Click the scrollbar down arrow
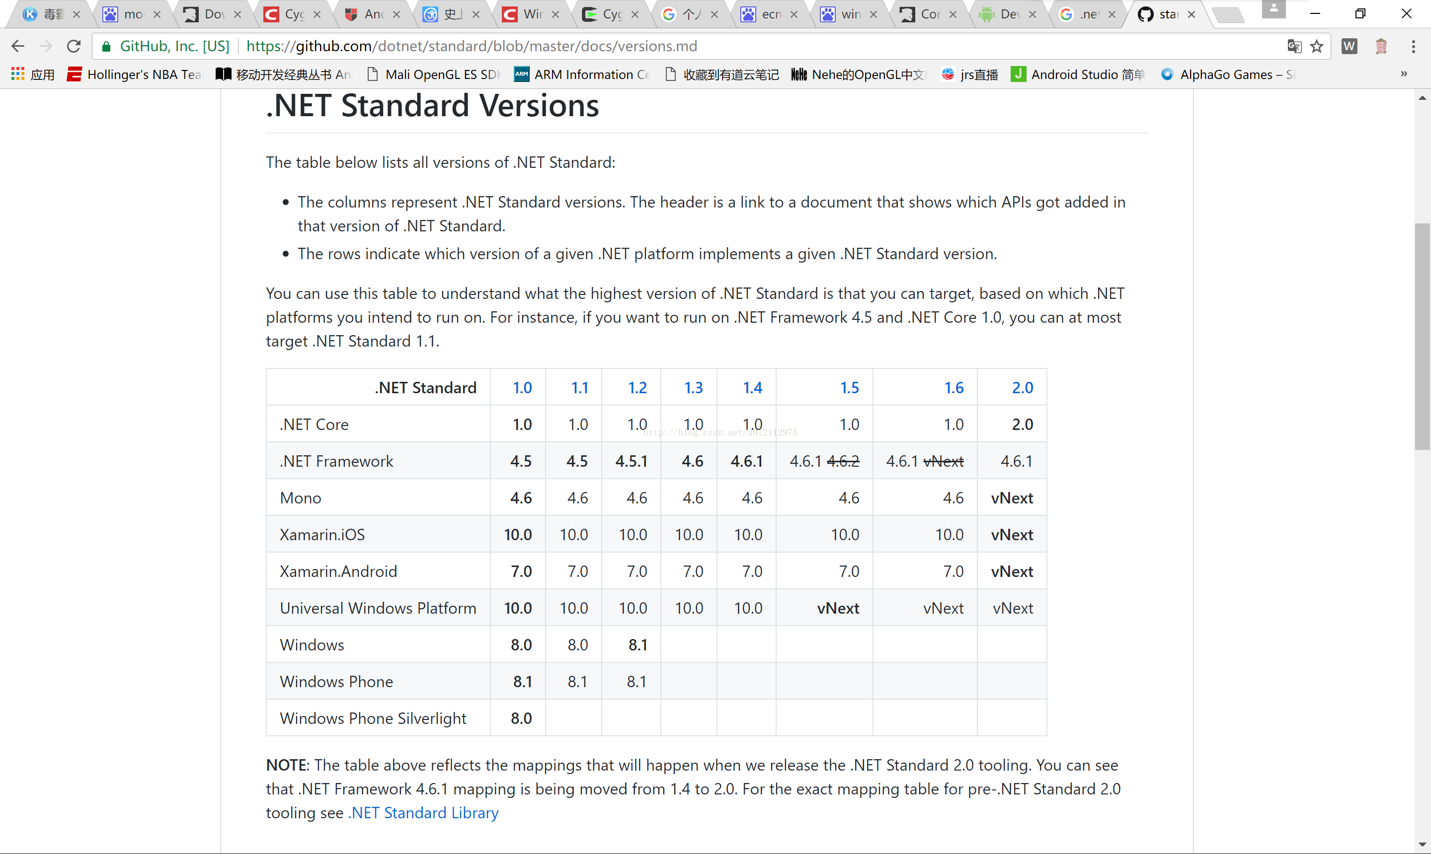 click(x=1423, y=845)
